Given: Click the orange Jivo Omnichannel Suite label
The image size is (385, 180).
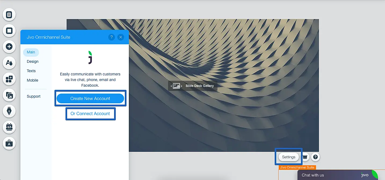Looking at the screenshot, I should click(x=297, y=167).
